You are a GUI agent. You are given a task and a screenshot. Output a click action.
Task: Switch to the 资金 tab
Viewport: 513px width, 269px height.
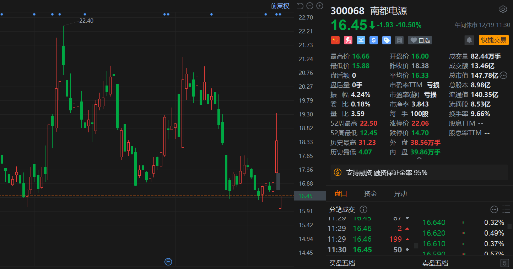pyautogui.click(x=371, y=193)
